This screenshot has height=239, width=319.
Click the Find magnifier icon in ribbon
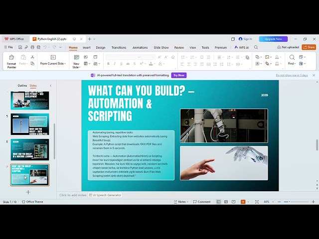click(292, 57)
